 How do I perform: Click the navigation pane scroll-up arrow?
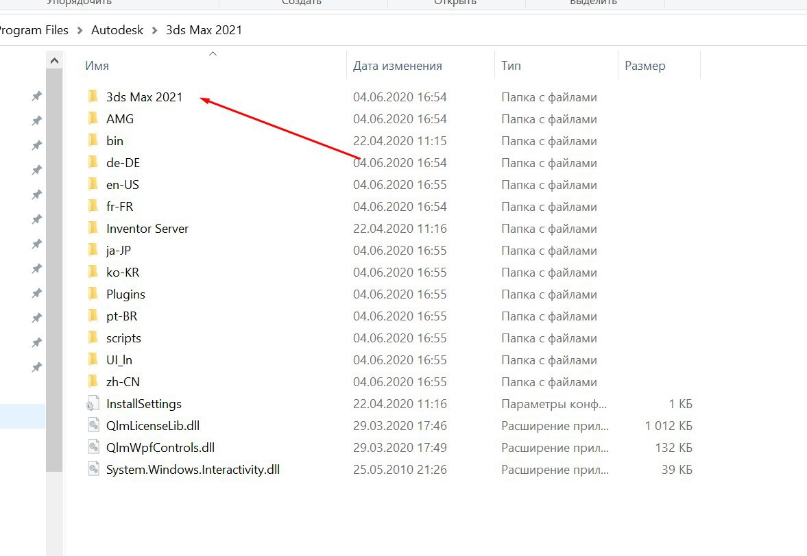[54, 61]
